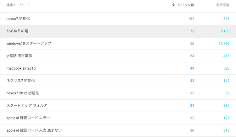236x137 pixels.
Task: Click the 151 clicks value
Action: click(191, 19)
